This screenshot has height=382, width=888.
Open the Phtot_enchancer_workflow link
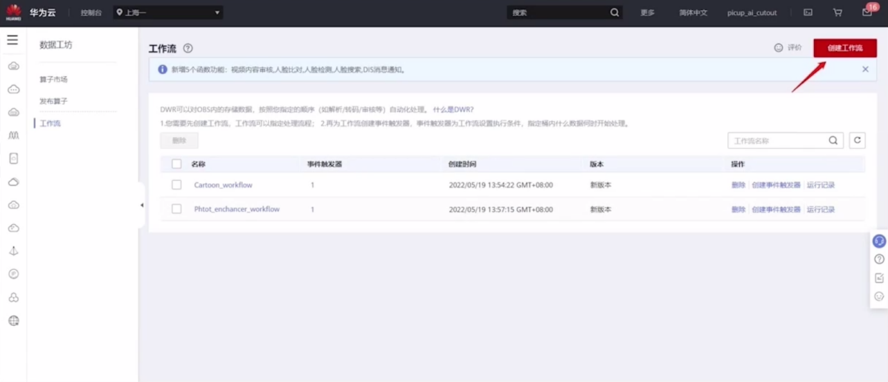point(237,209)
